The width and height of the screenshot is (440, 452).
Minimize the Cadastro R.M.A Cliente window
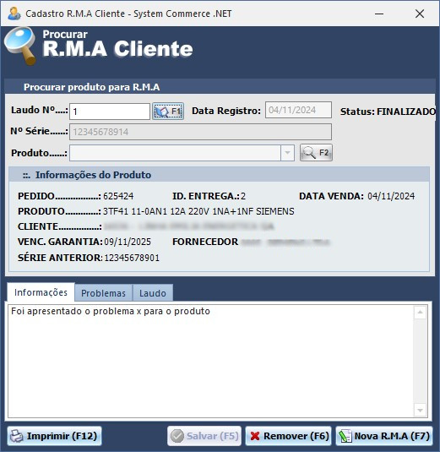[379, 14]
